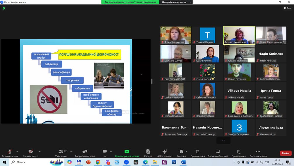Open Viber from the taskbar

pos(108,162)
